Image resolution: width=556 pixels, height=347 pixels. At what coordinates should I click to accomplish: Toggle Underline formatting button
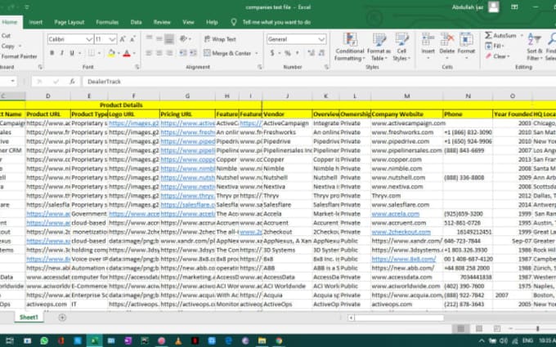pyautogui.click(x=72, y=53)
